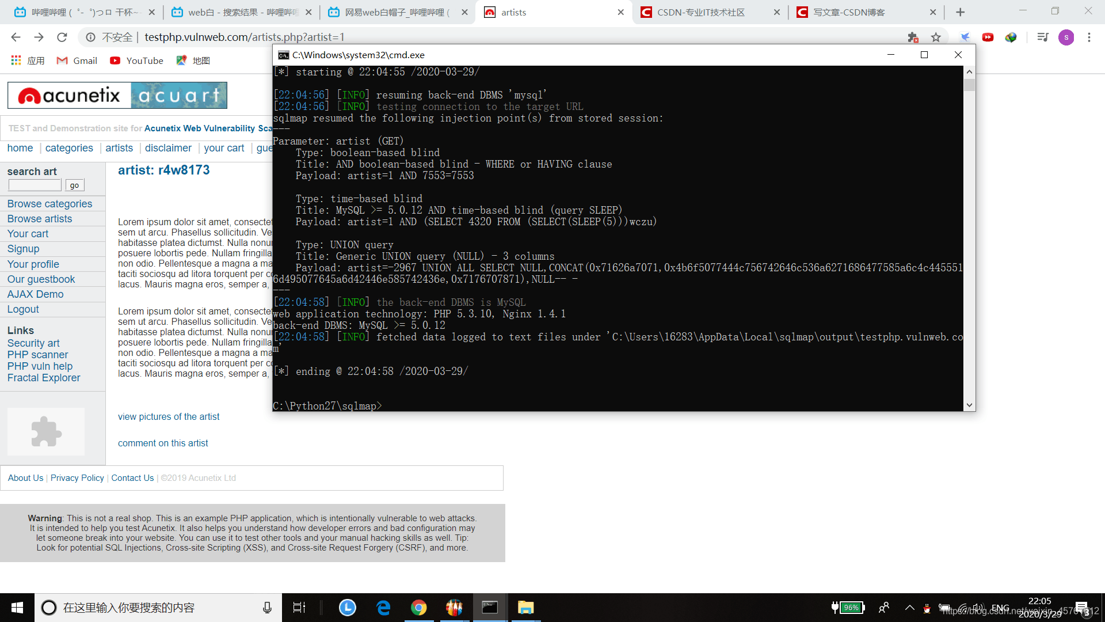
Task: Open the media control playlist icon
Action: click(x=1042, y=37)
